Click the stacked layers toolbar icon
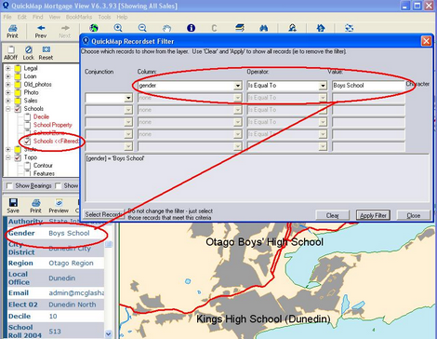This screenshot has height=339, width=437. [240, 28]
